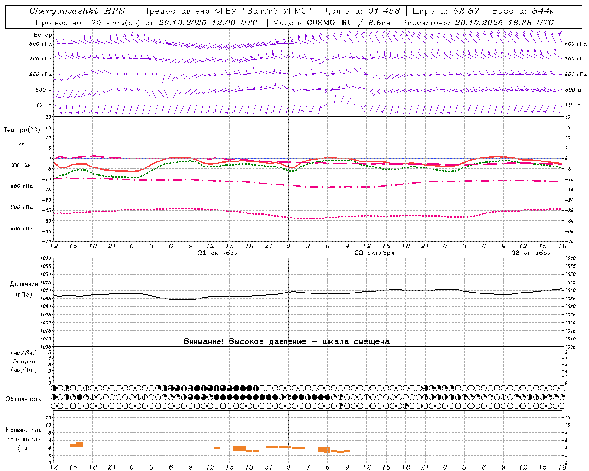Click the 'Td 2м' dew point legend entry

click(21, 165)
